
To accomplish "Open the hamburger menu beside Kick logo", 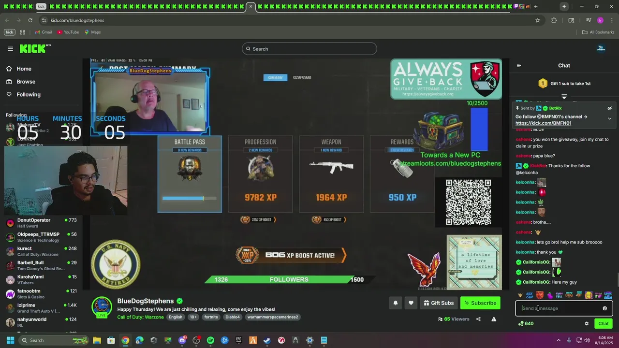I will click(x=10, y=48).
